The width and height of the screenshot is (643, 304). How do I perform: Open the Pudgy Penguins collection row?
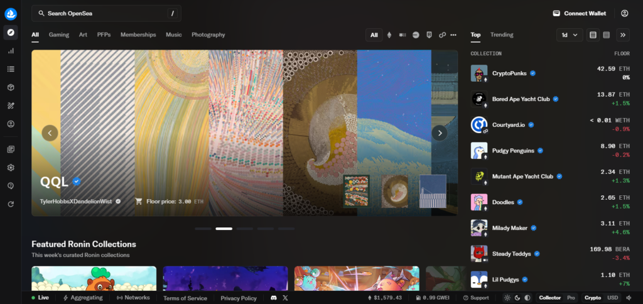pos(550,151)
